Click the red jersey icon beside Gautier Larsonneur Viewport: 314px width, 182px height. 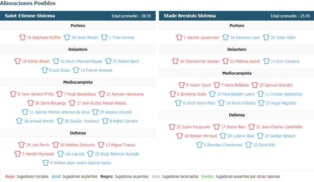(179, 37)
